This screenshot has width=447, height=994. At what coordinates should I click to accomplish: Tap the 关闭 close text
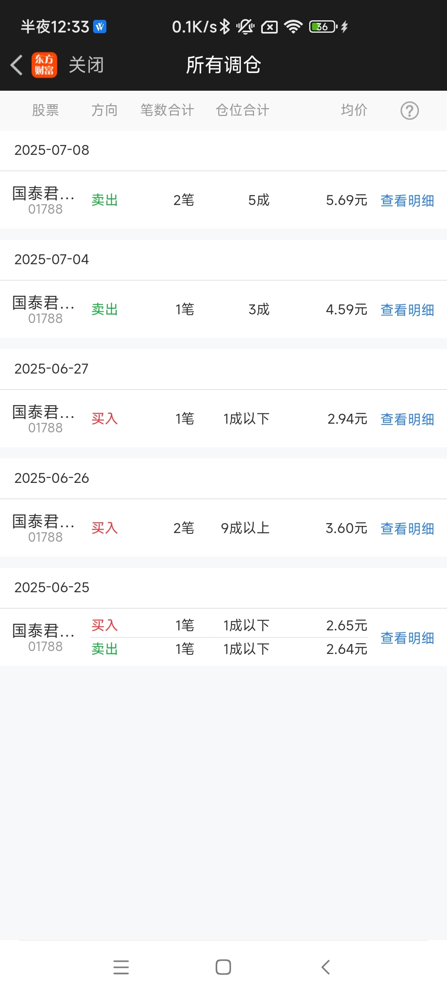pos(86,65)
